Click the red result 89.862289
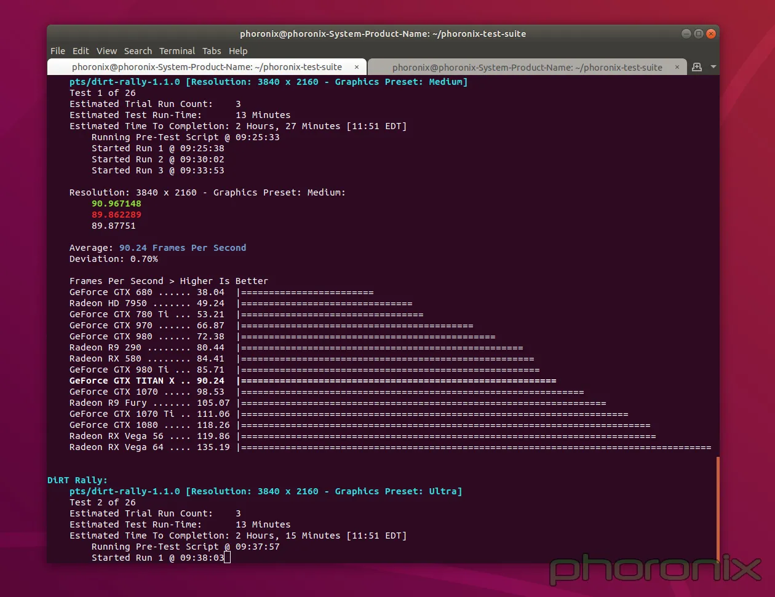This screenshot has width=775, height=597. [x=116, y=215]
